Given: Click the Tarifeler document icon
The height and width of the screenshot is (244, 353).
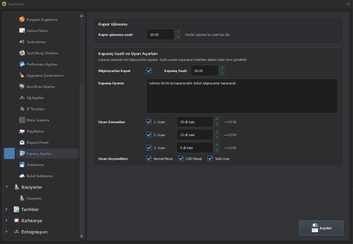Looking at the screenshot, I should coord(16,209).
